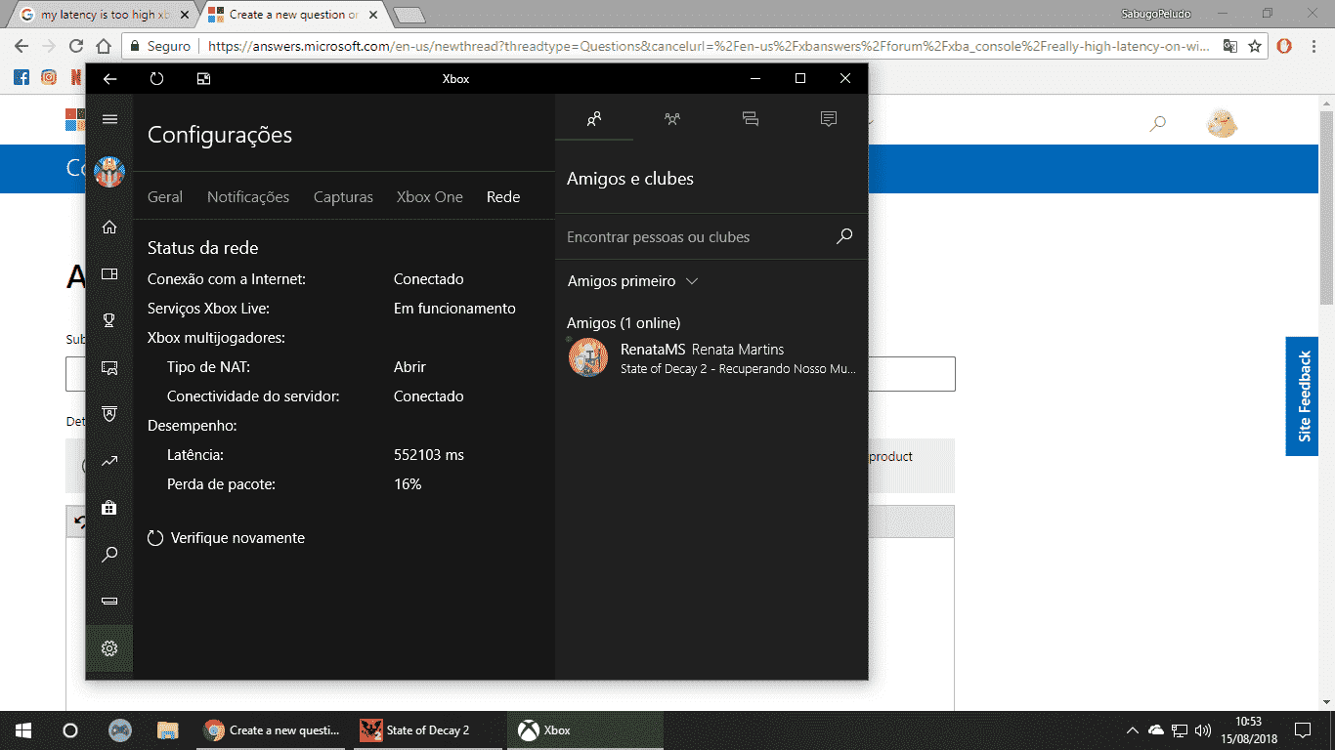Open the Geral settings tab
This screenshot has height=750, width=1335.
(x=165, y=197)
